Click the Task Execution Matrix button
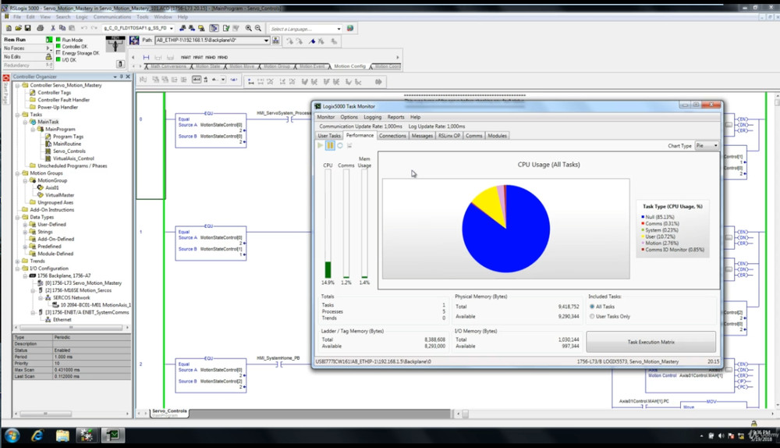Screen dimensions: 780x448 click(x=651, y=342)
